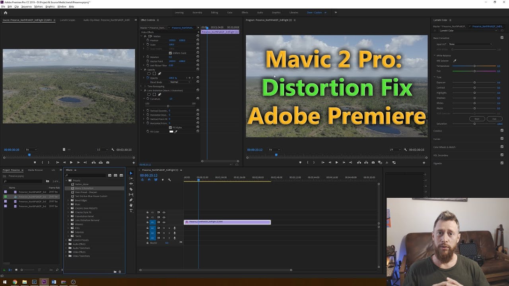The width and height of the screenshot is (509, 286).
Task: Select the Hand tool
Action: pos(131,205)
